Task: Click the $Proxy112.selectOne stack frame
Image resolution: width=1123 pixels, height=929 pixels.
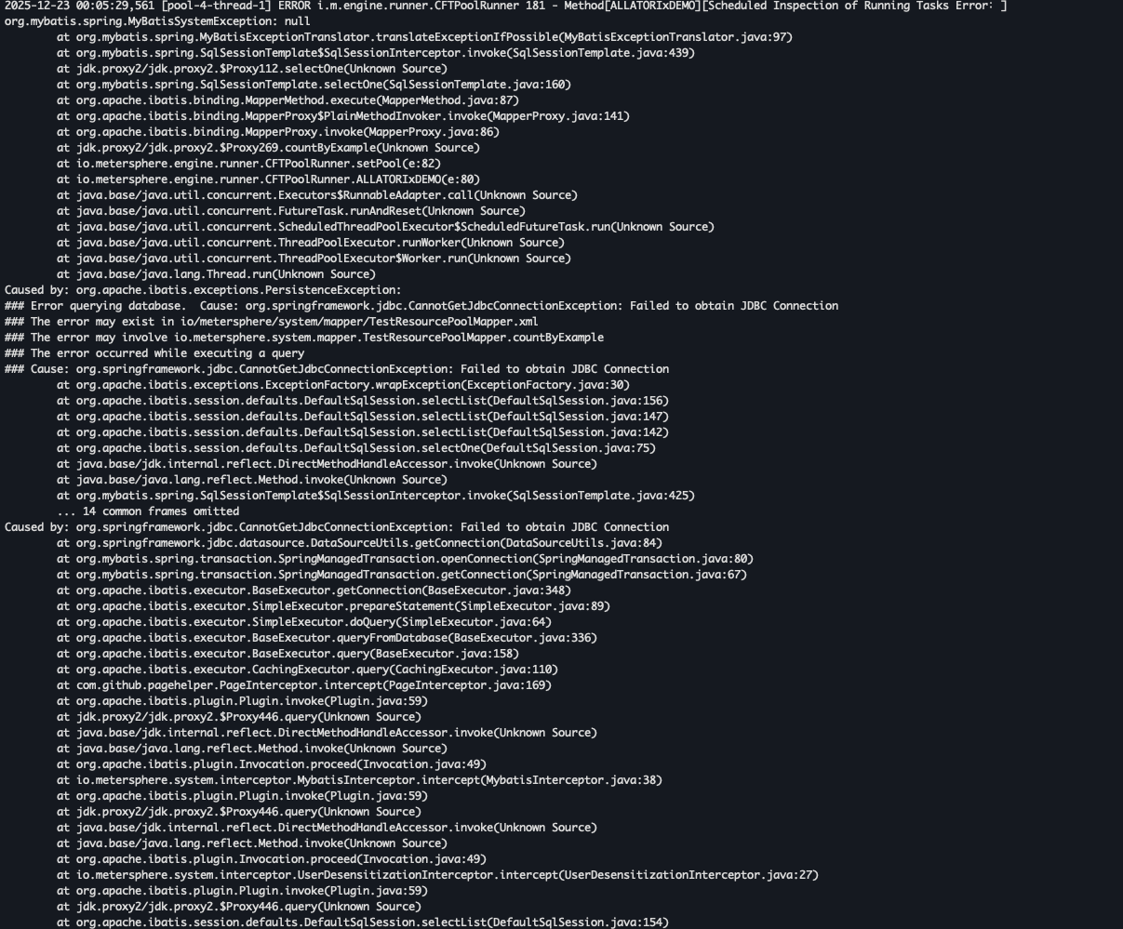Action: click(x=251, y=69)
